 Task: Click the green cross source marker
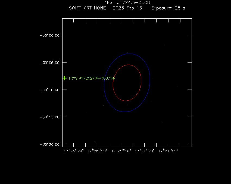64,78
